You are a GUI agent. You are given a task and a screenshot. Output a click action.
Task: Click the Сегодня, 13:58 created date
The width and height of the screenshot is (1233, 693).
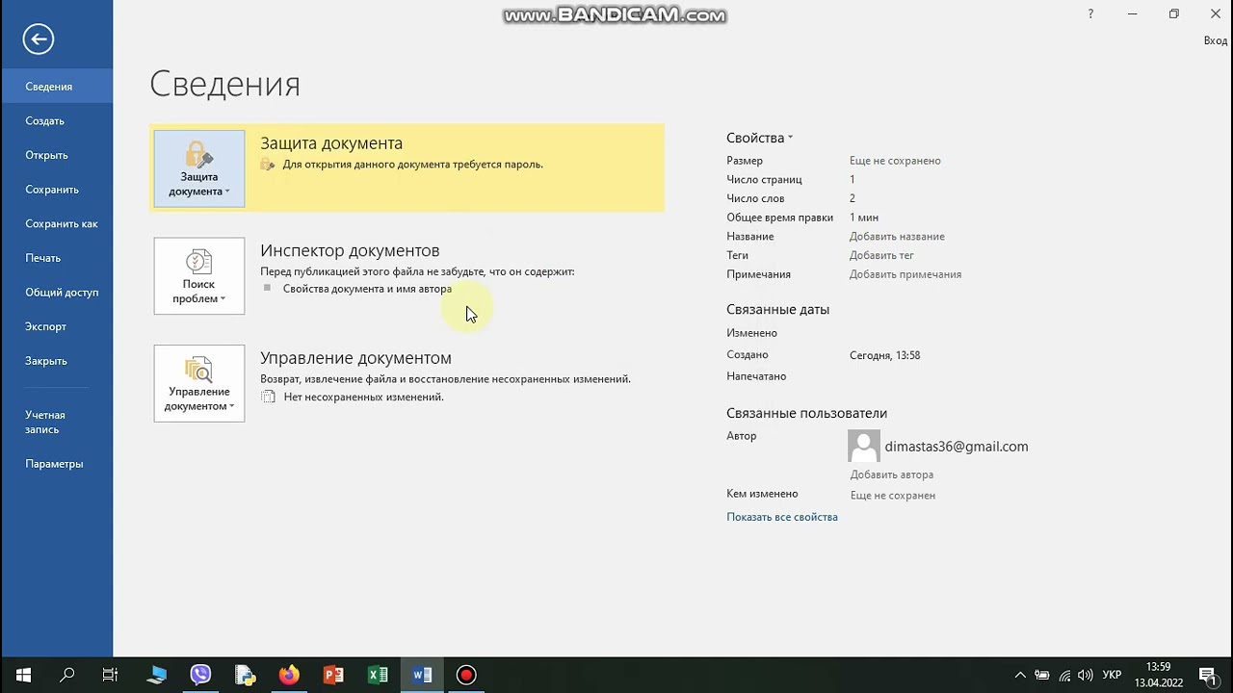884,355
